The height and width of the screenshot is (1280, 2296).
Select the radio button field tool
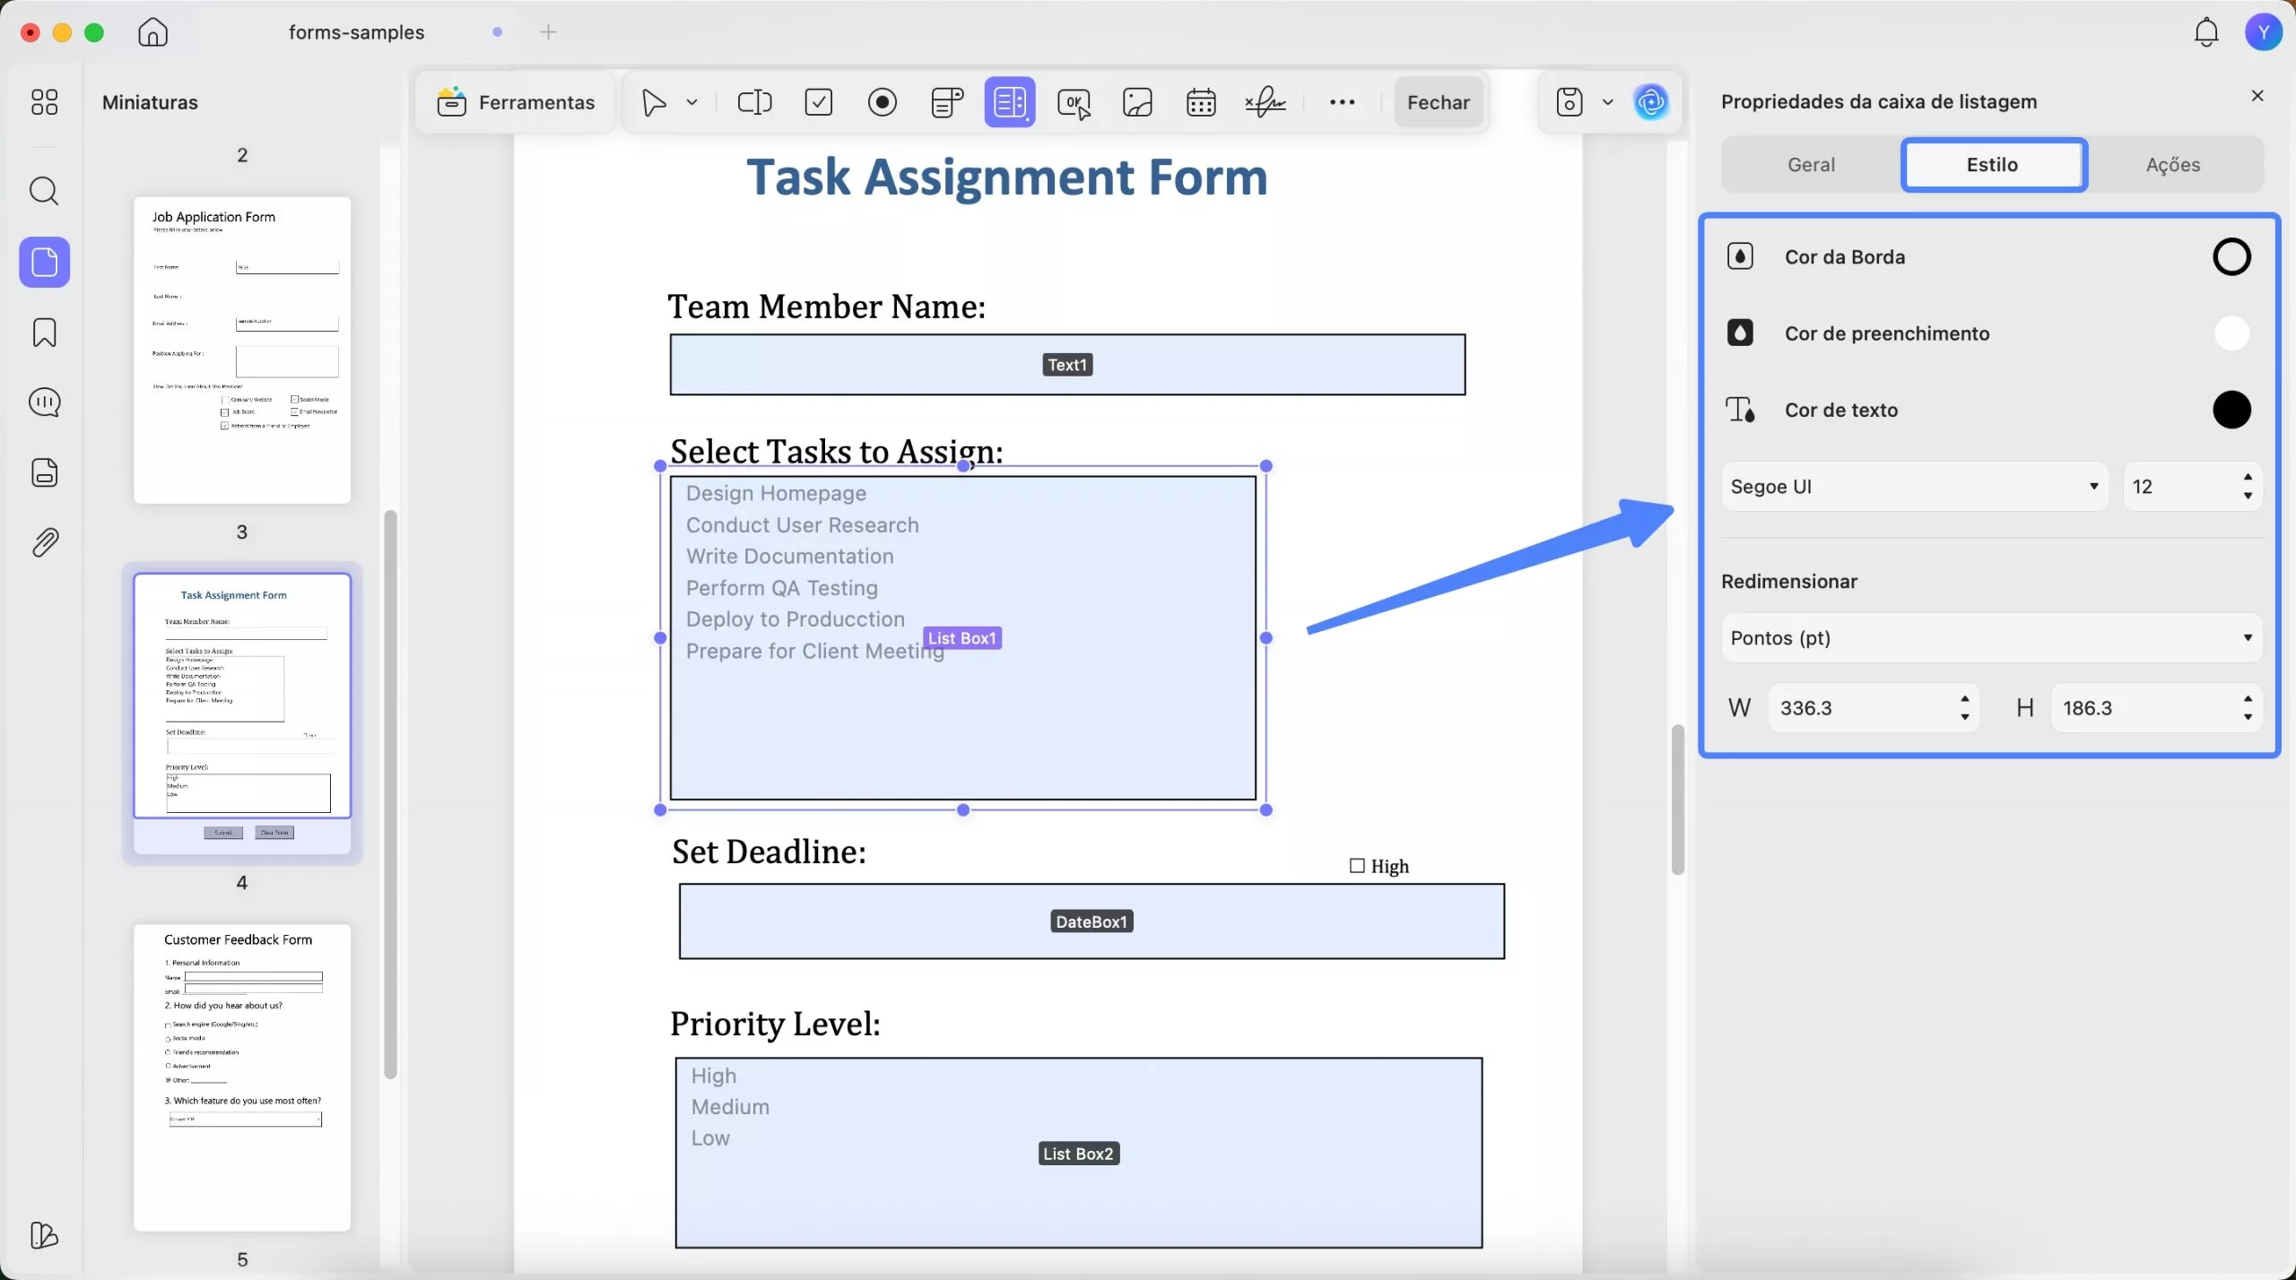point(883,103)
